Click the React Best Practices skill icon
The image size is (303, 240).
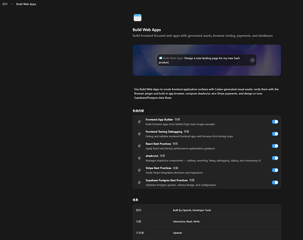pyautogui.click(x=139, y=146)
